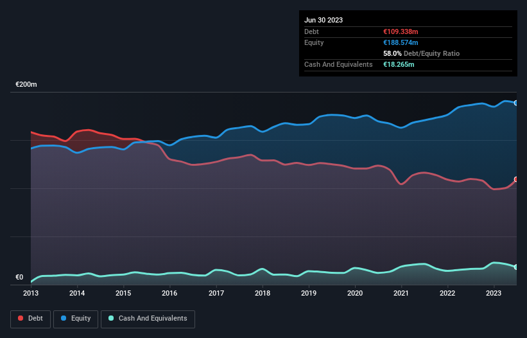Click the 2022 x-axis label

447,293
